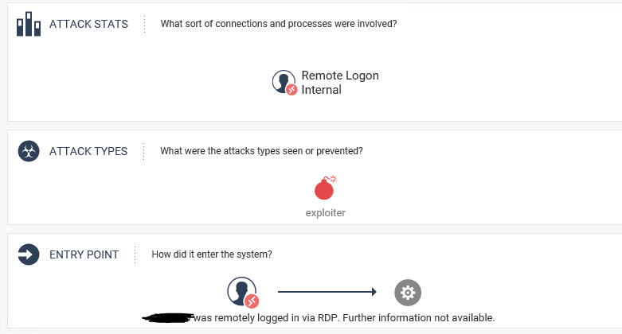Click the red RDP badge on Remote Logon icon
Viewport: 622px width, 334px height.
click(x=291, y=90)
